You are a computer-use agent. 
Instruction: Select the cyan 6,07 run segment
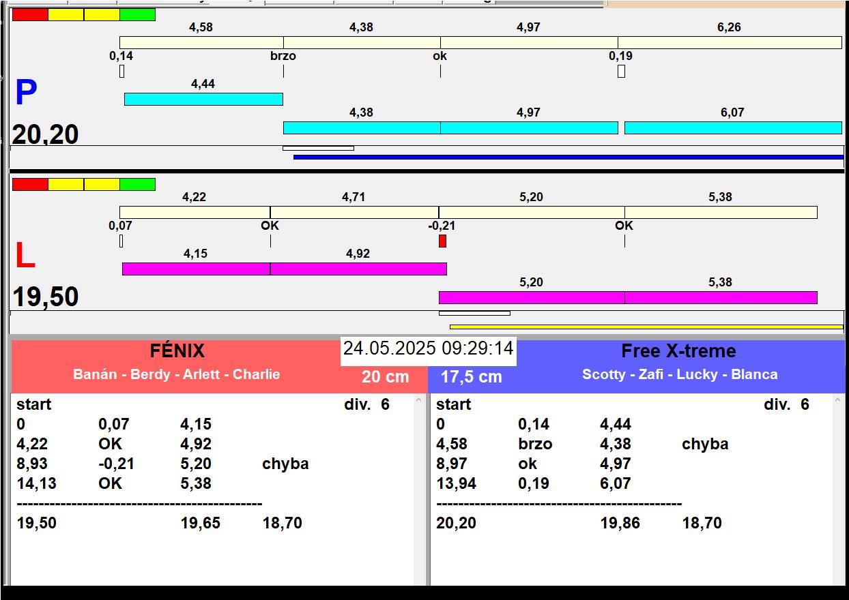(x=733, y=127)
